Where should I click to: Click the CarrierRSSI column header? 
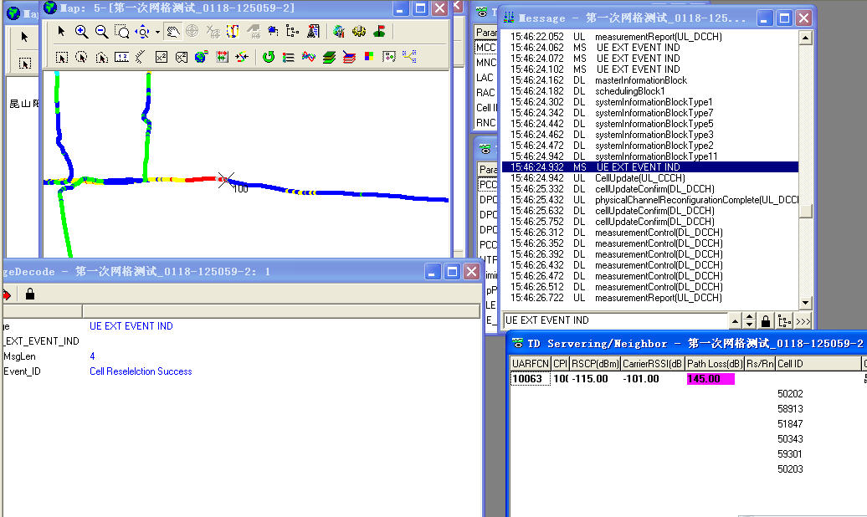click(653, 364)
